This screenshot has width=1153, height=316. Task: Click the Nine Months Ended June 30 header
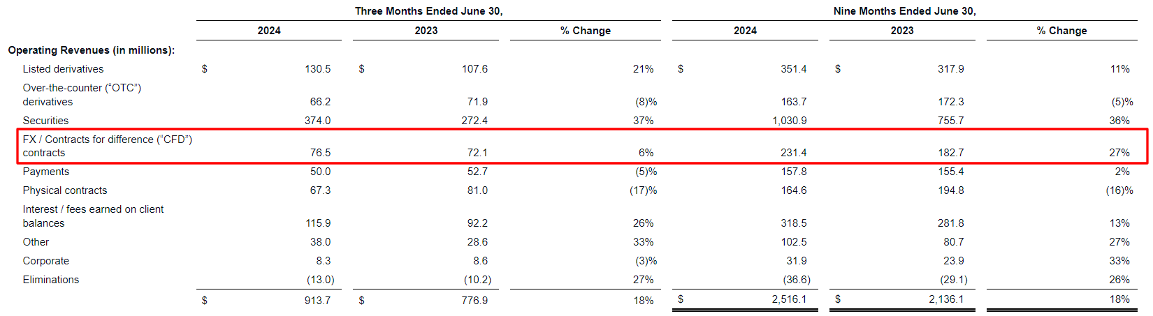pyautogui.click(x=904, y=11)
